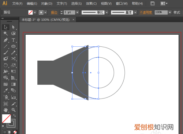This screenshot has width=183, height=134.
Task: Choose the Scissors tool
Action: tap(14, 59)
